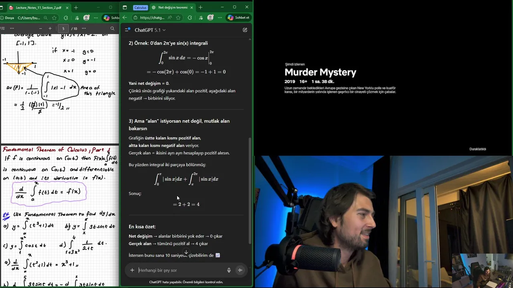Click the Sonuç: label
This screenshot has width=513, height=288.
135,194
